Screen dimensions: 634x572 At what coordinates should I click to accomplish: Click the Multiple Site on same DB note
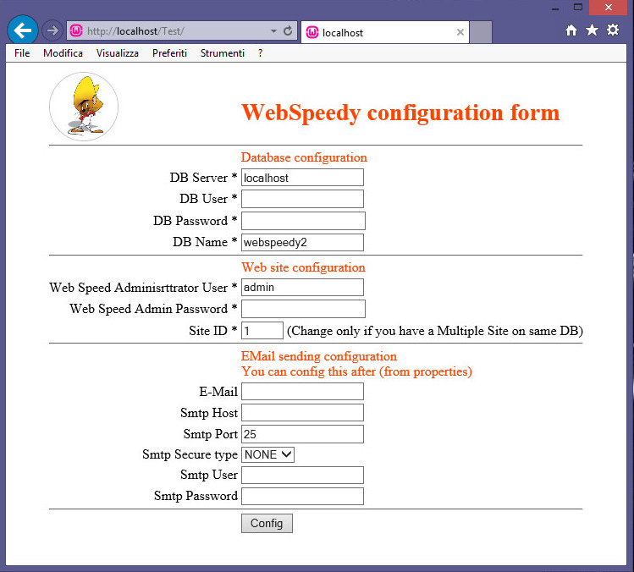point(435,331)
